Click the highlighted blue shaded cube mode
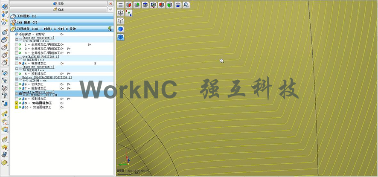378x177 pixels. pos(121,38)
